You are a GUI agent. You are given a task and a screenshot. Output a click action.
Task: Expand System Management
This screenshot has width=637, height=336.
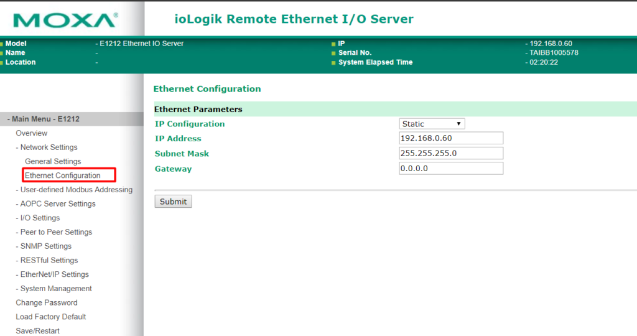point(53,289)
